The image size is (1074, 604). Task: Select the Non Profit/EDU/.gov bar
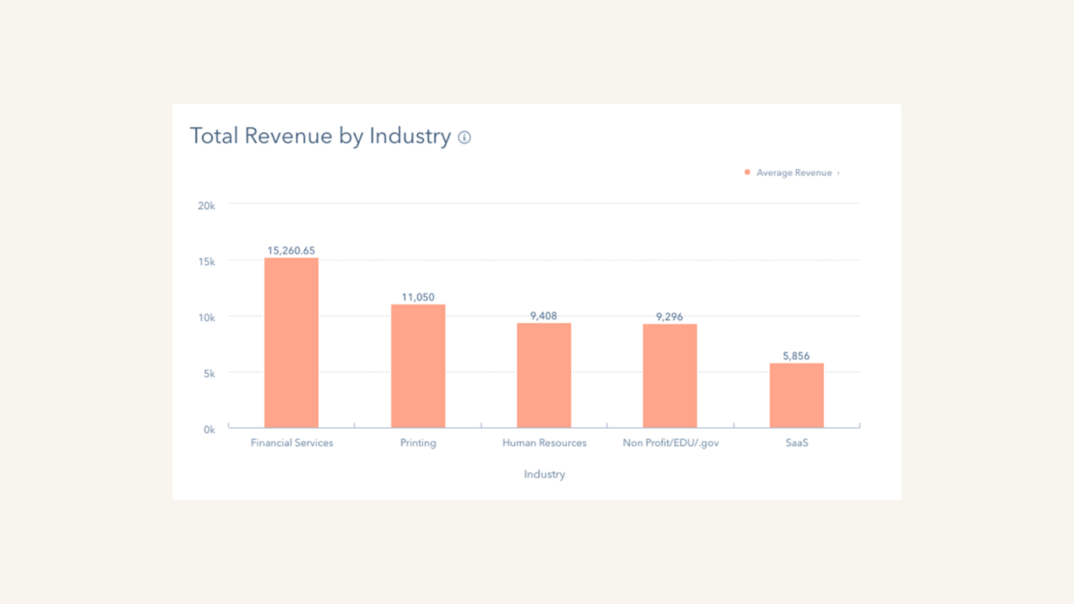click(x=670, y=374)
